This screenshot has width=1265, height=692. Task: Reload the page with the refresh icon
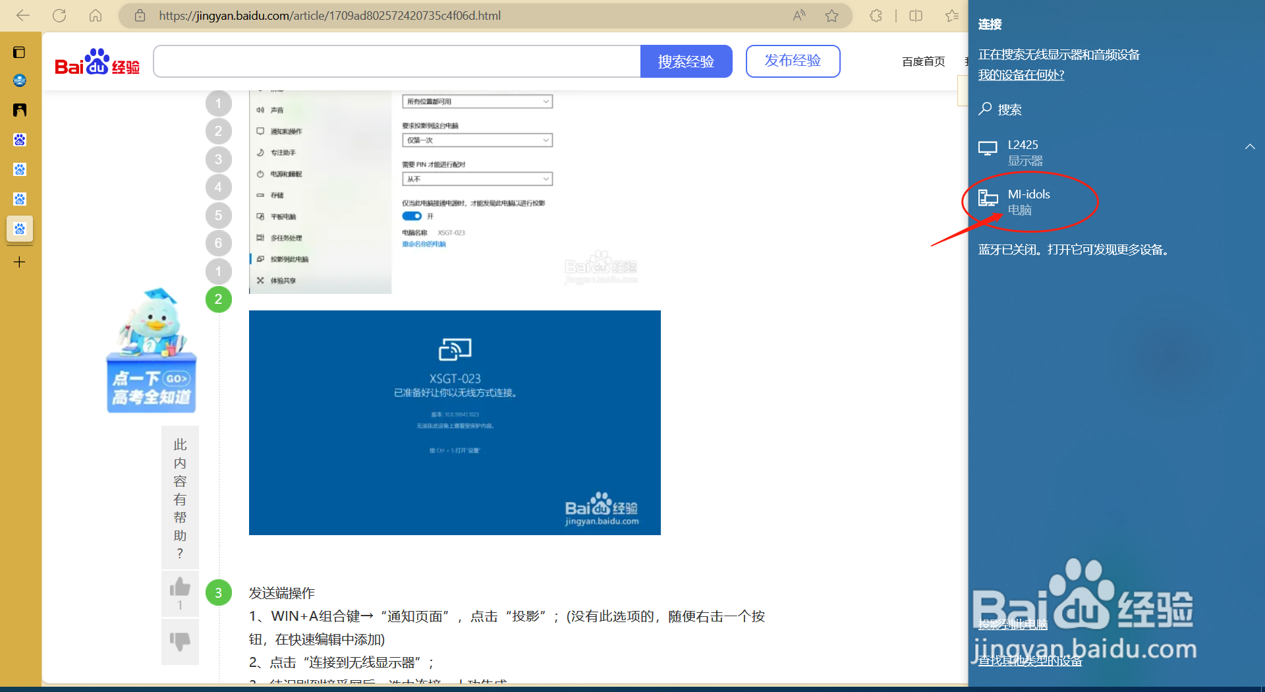click(x=59, y=15)
